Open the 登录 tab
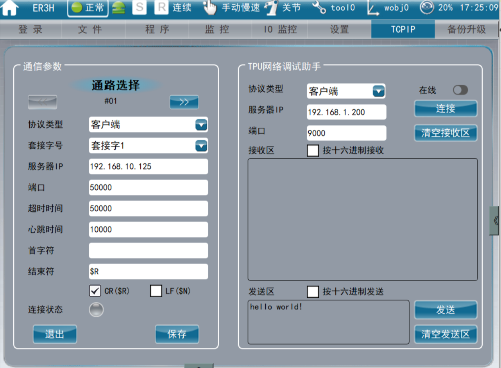The image size is (501, 368). click(31, 29)
